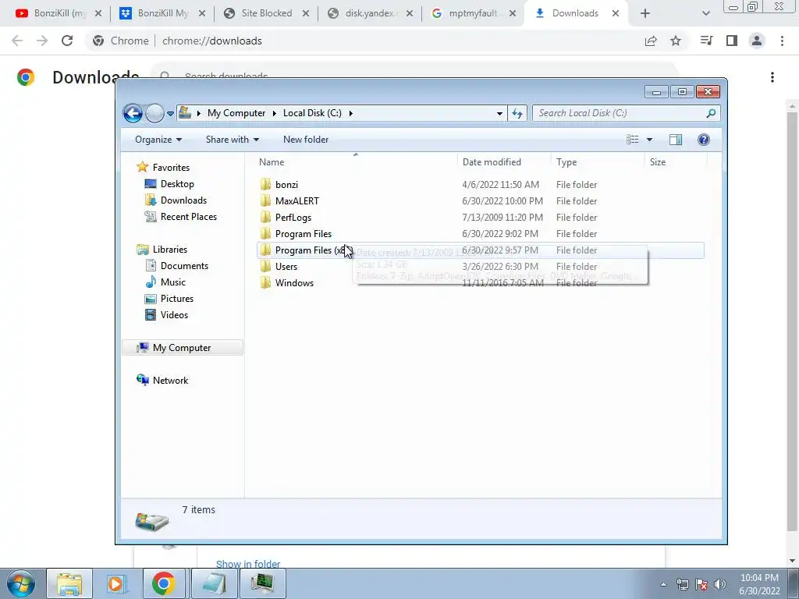Click Chrome share page icon
Screen dimensions: 799x599
(x=651, y=41)
